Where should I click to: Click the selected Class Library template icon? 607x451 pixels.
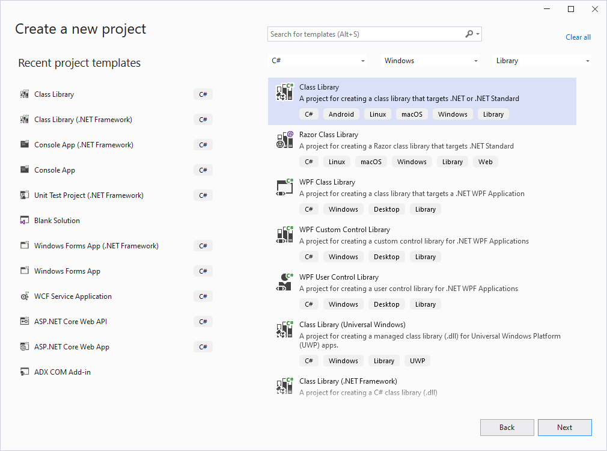[284, 92]
